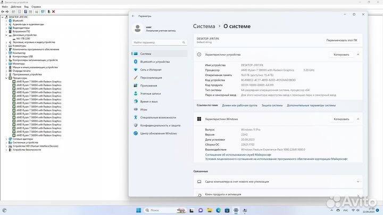Click the Back arrow in Device Manager toolbar
383x215 pixels.
[x=3, y=12]
